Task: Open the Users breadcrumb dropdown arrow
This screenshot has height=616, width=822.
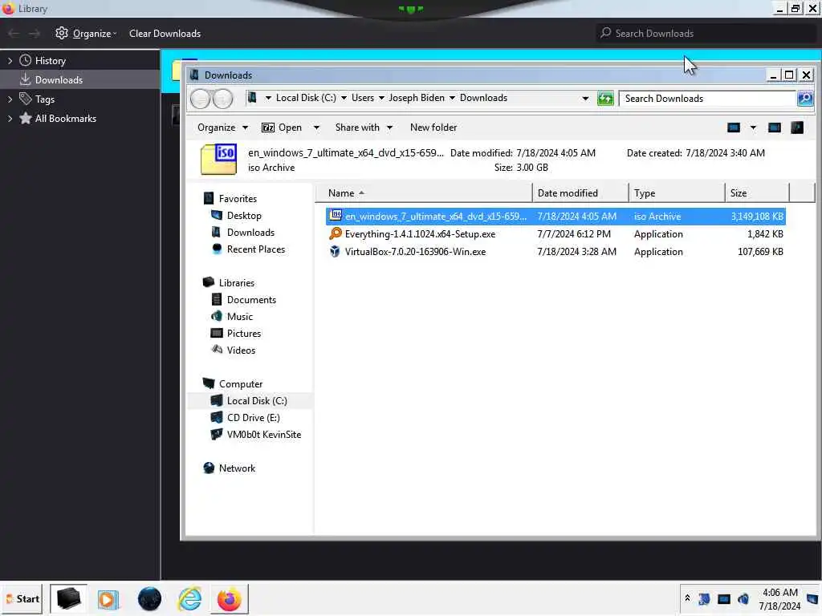Action: [381, 98]
